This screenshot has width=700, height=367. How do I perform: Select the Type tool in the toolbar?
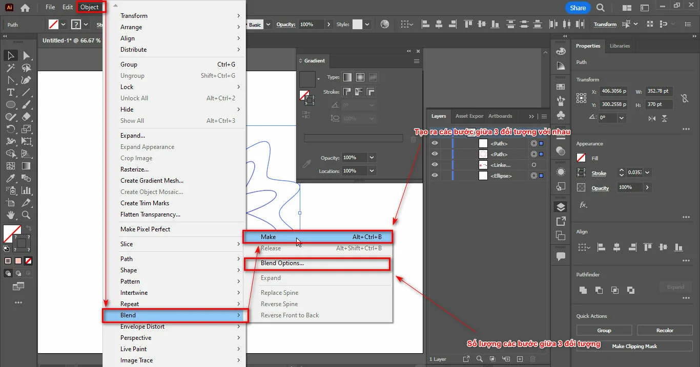[x=10, y=92]
